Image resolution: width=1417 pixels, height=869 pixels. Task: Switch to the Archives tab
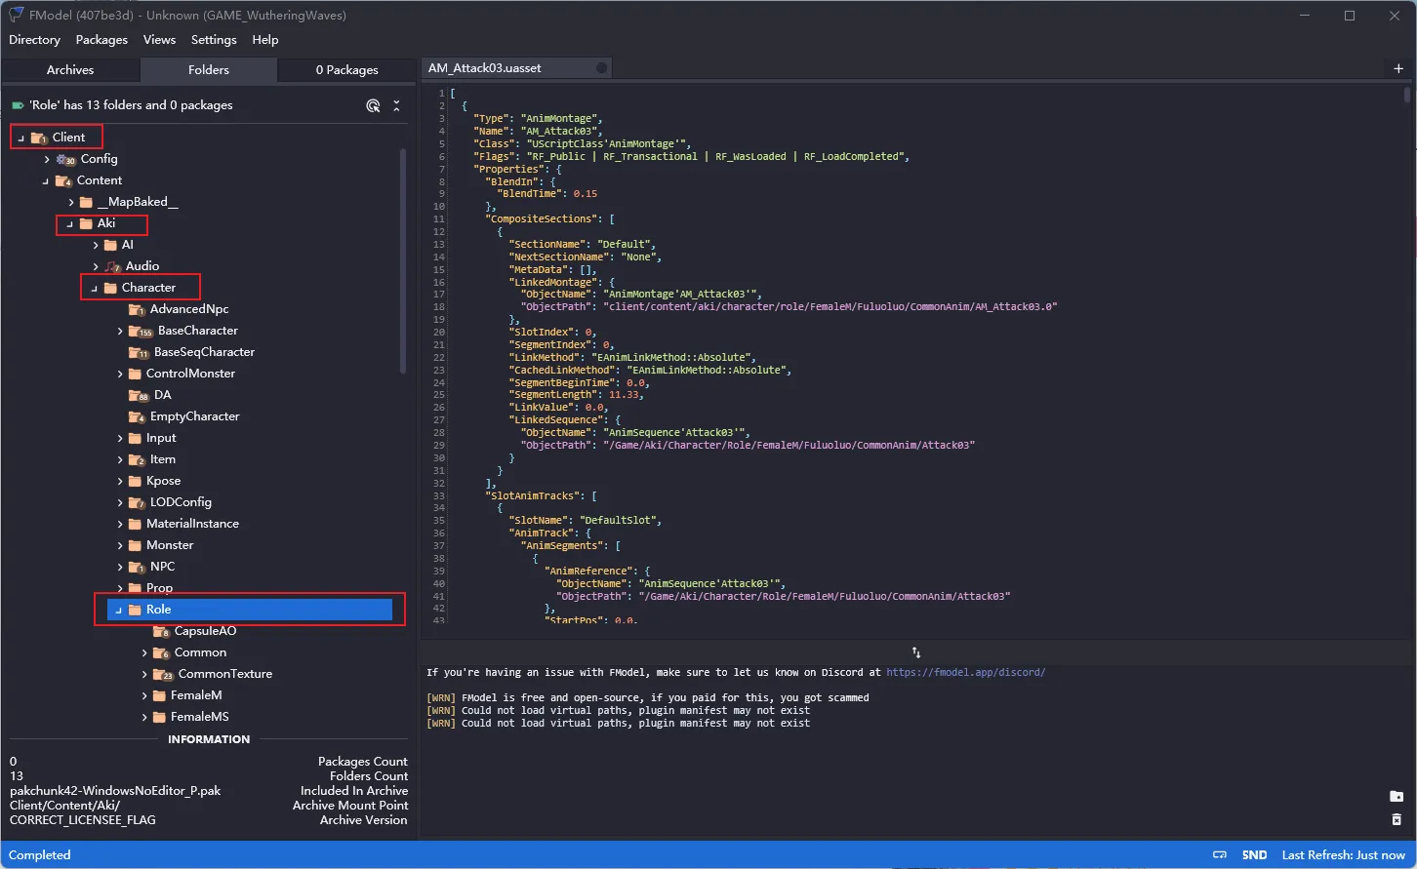70,70
